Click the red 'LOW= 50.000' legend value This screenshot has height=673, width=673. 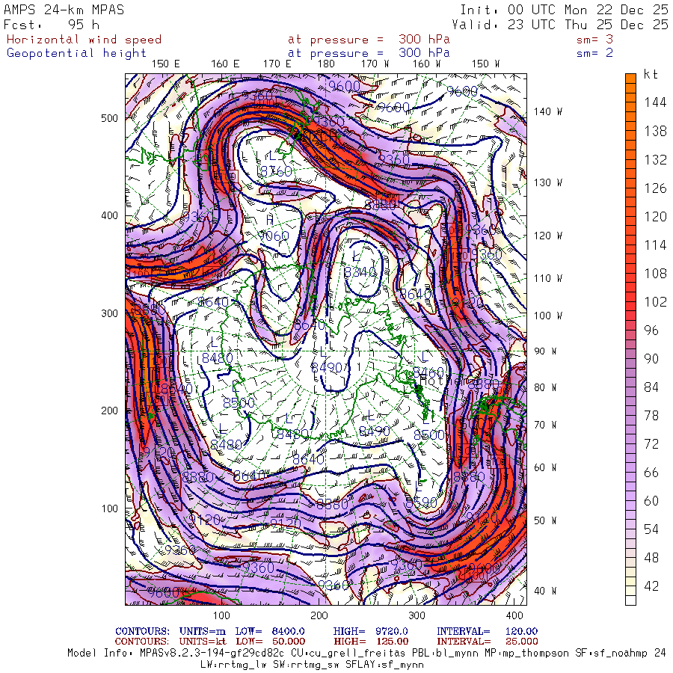pos(271,642)
